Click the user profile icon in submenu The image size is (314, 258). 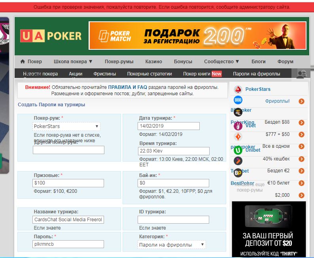click(x=301, y=74)
